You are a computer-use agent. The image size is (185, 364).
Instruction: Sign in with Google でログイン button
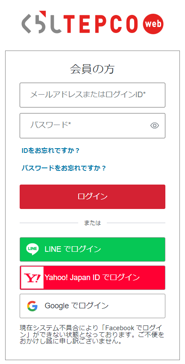[92, 306]
